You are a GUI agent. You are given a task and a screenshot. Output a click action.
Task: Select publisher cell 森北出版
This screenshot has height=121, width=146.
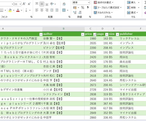point(133,62)
